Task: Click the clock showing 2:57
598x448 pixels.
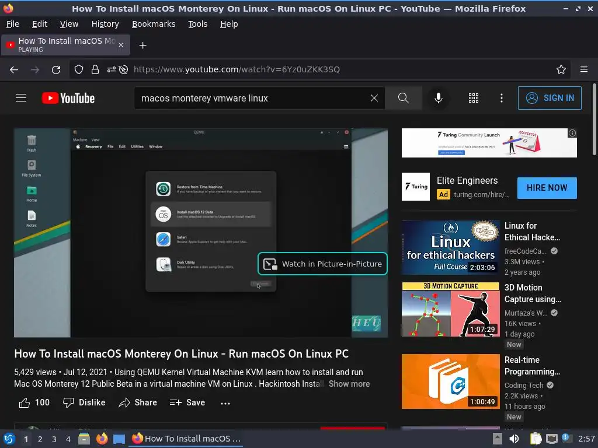Action: (x=586, y=439)
